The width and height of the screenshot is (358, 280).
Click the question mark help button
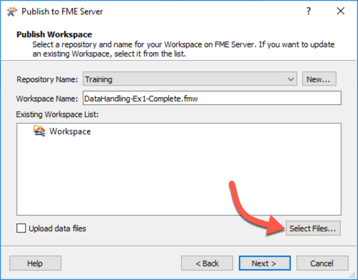[x=309, y=11]
